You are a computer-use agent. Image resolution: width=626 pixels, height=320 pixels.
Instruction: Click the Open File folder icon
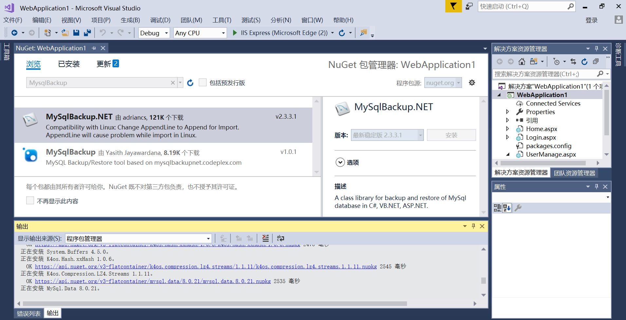point(65,33)
